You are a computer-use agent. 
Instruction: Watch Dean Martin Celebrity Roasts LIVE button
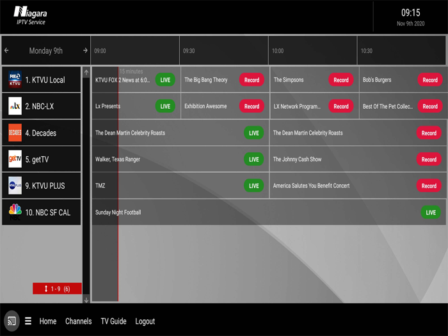click(x=253, y=133)
